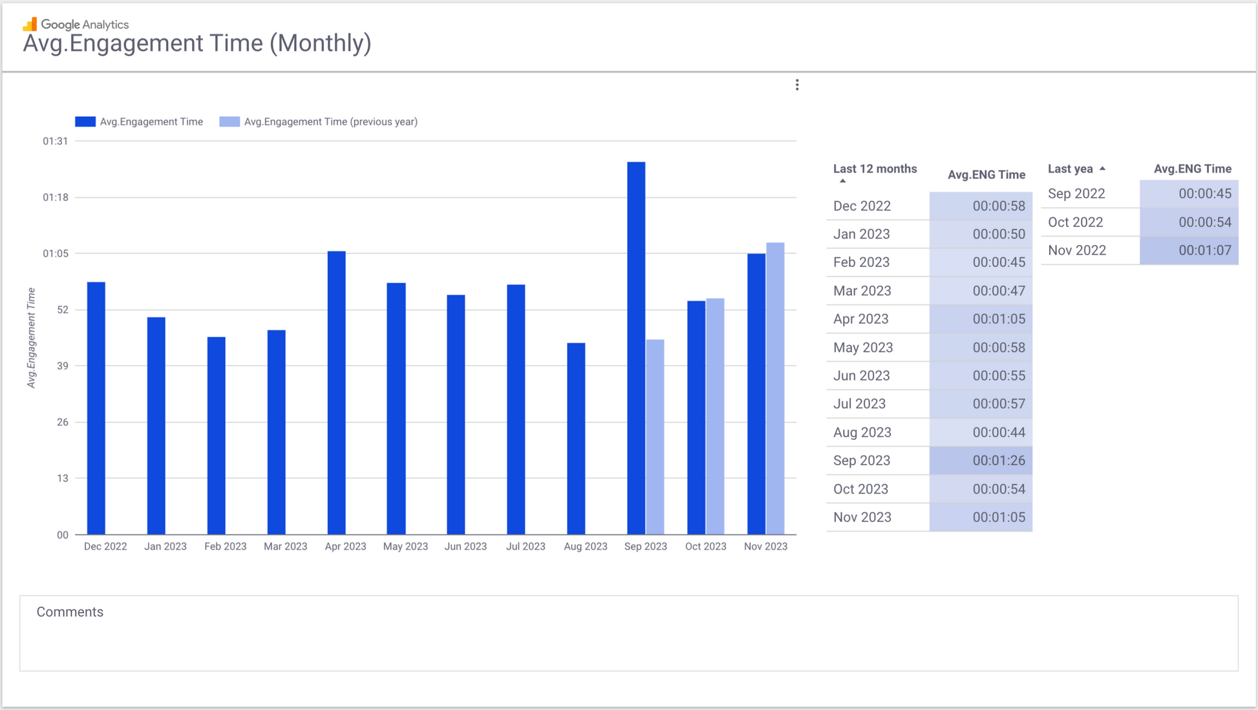Click the Avg.Engagement Time (Monthly) page title
Viewport: 1258px width, 710px height.
pos(197,43)
